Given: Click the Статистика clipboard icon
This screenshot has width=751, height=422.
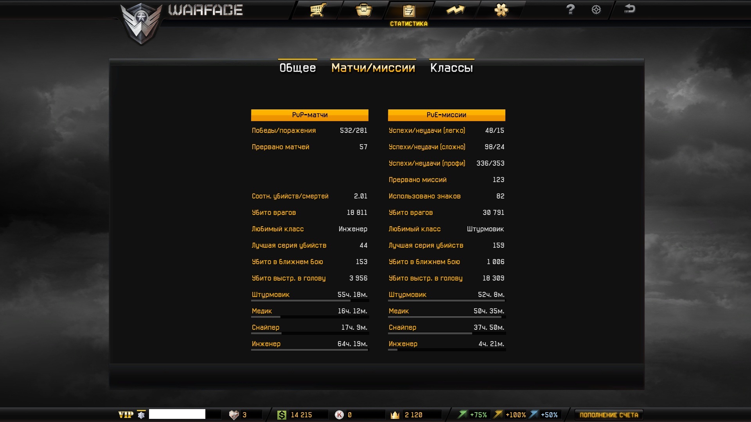Looking at the screenshot, I should click(409, 11).
